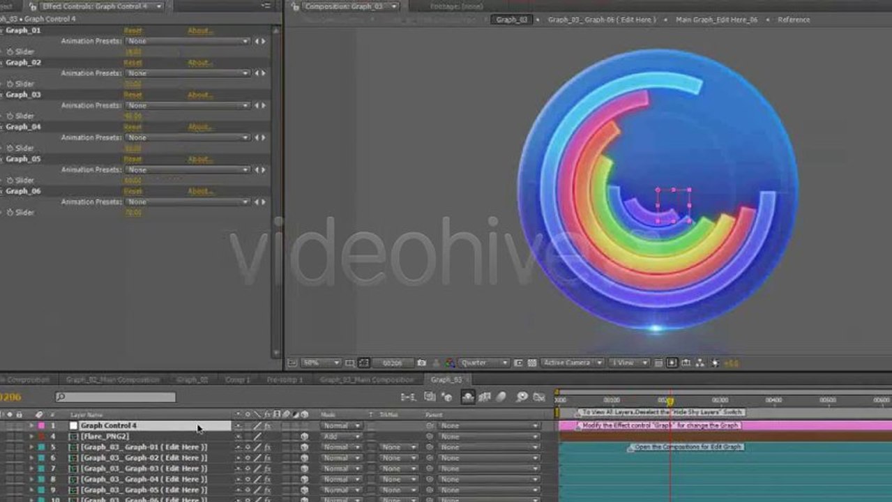Click the reset exposure icon

[x=714, y=363]
